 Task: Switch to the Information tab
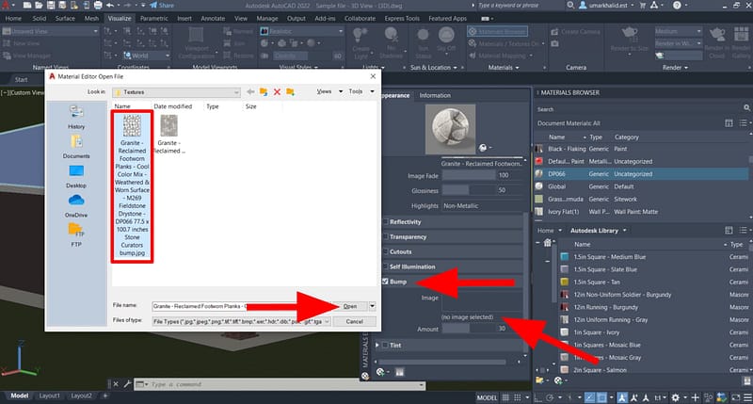tap(435, 95)
